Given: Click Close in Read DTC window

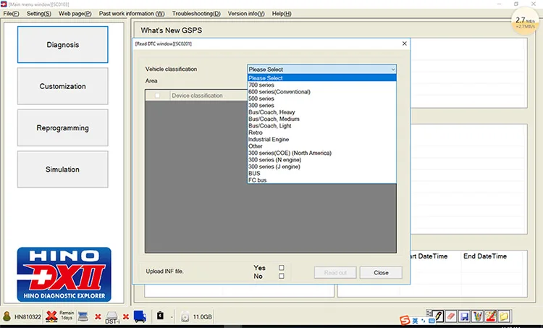Looking at the screenshot, I should [381, 272].
